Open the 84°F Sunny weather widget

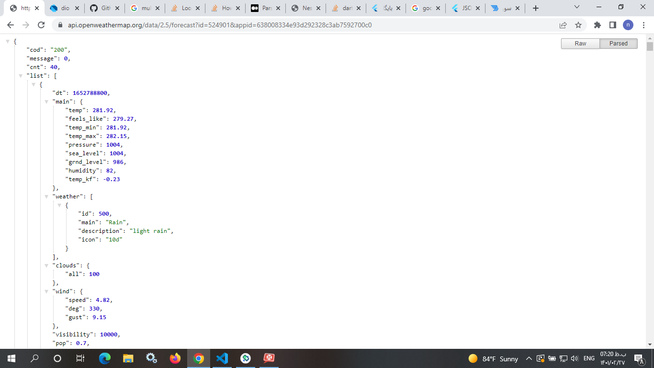point(493,358)
